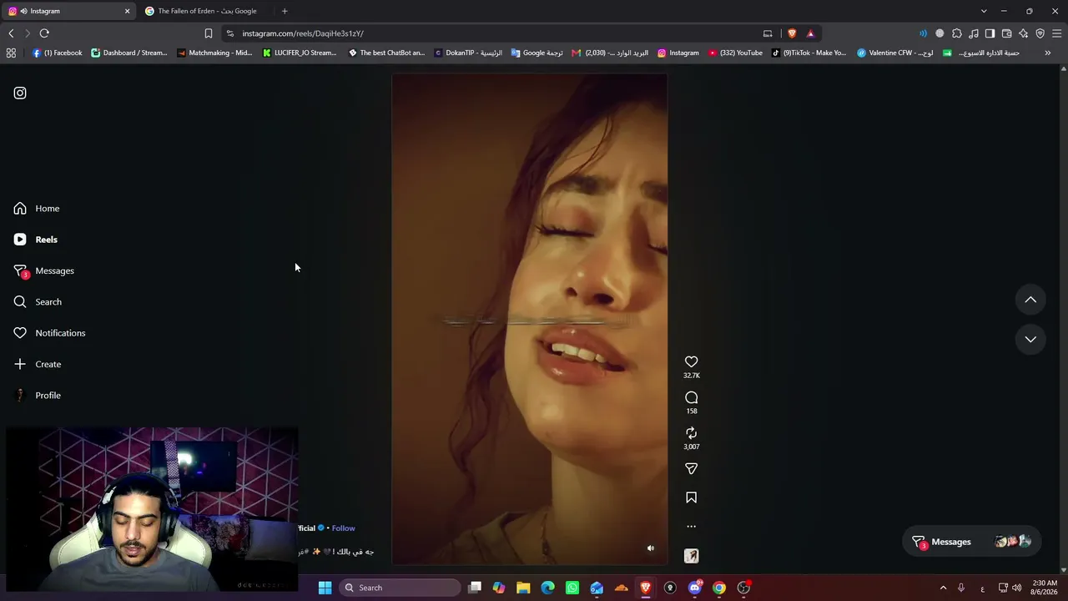Open a new browser tab
Screen dimensions: 1068x601
click(x=285, y=11)
